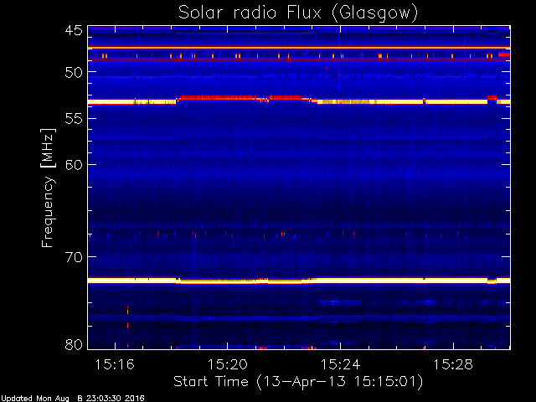Screen dimensions: 536x402
Task: Select the 15:24 time tick label
Action: 340,364
